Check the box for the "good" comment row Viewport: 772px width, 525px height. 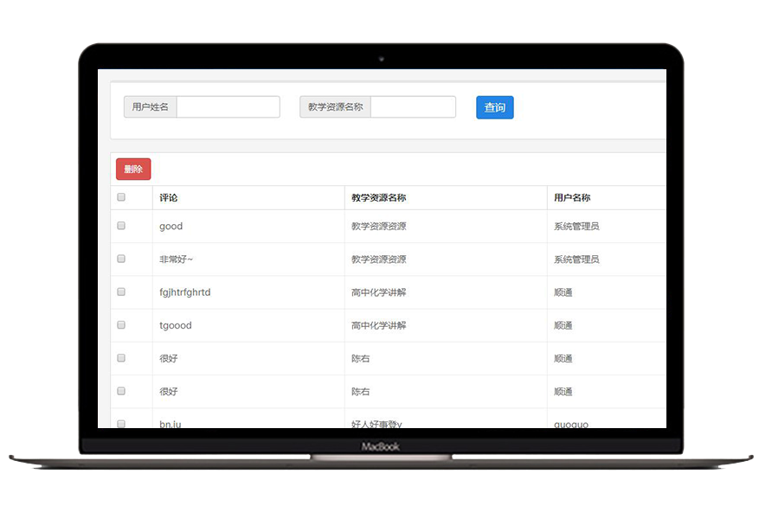pos(121,226)
